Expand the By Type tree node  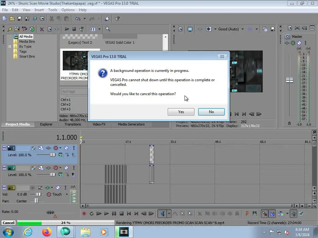tap(10, 46)
